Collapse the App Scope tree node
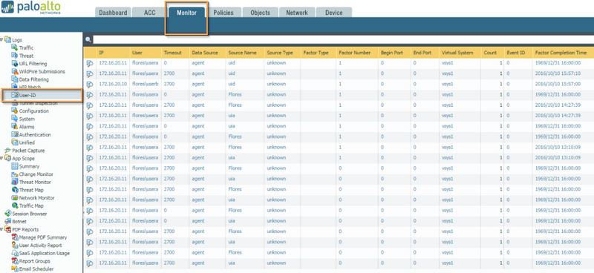The height and width of the screenshot is (273, 594). pyautogui.click(x=2, y=158)
